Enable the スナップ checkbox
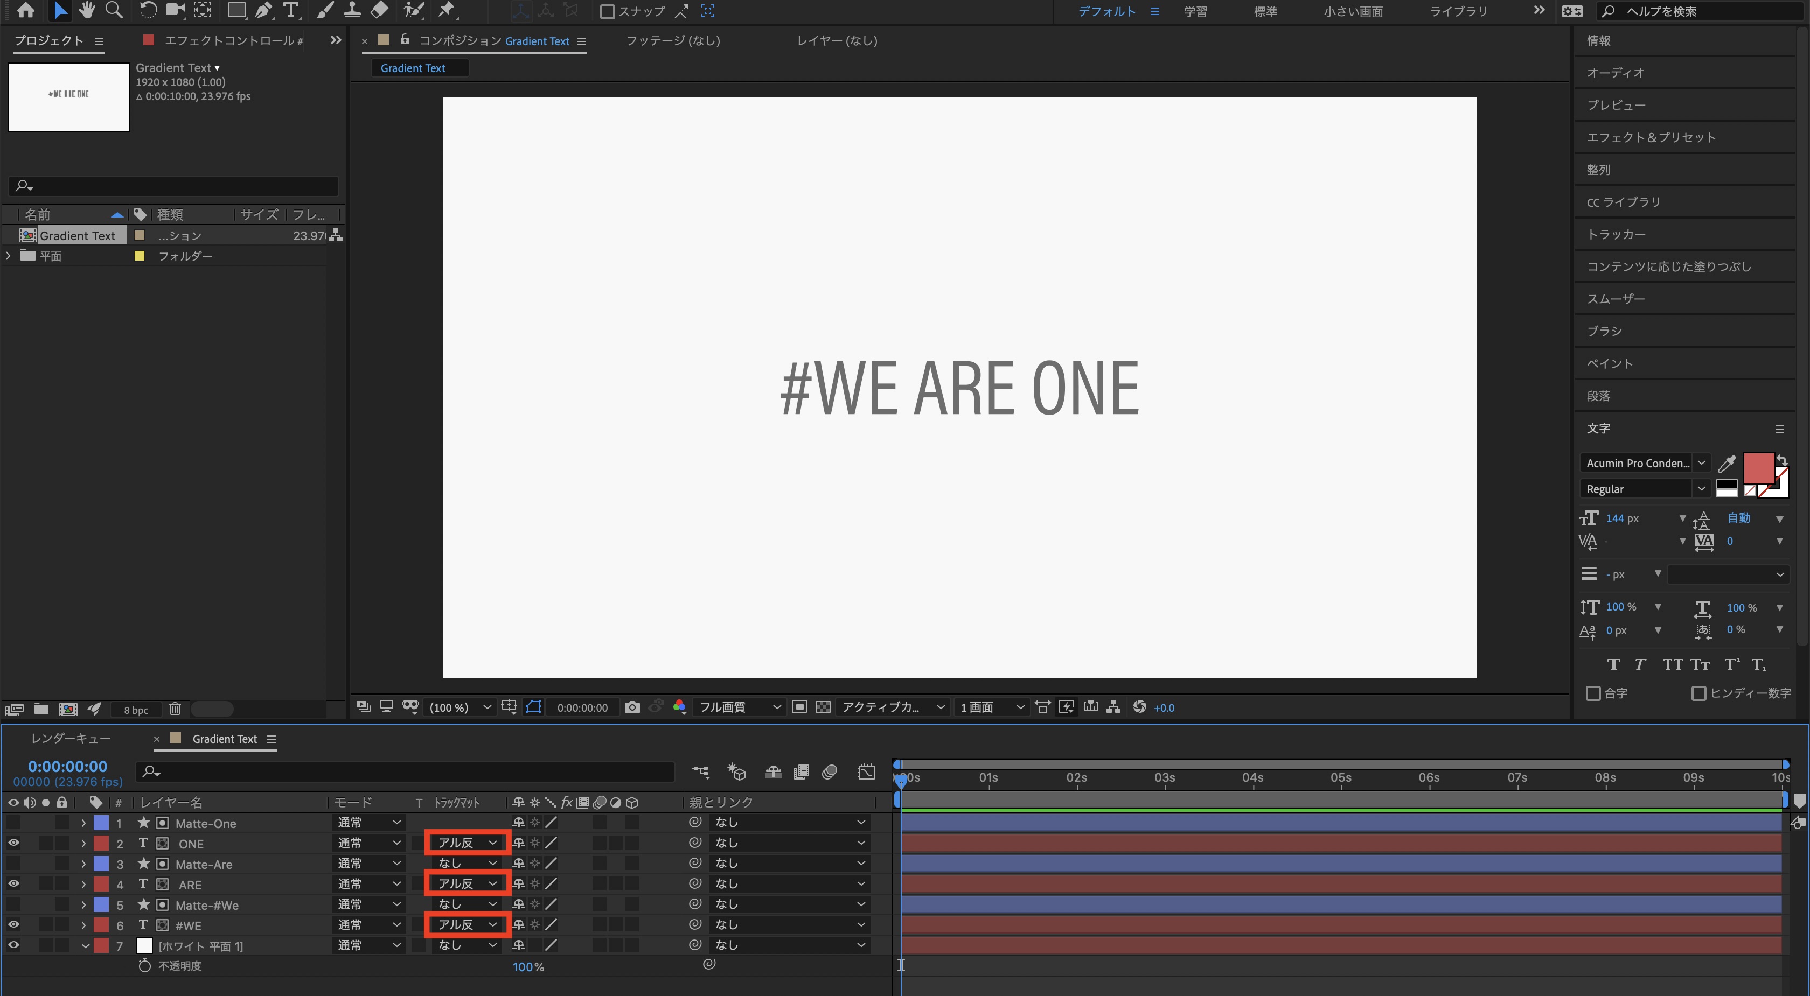 pyautogui.click(x=608, y=11)
